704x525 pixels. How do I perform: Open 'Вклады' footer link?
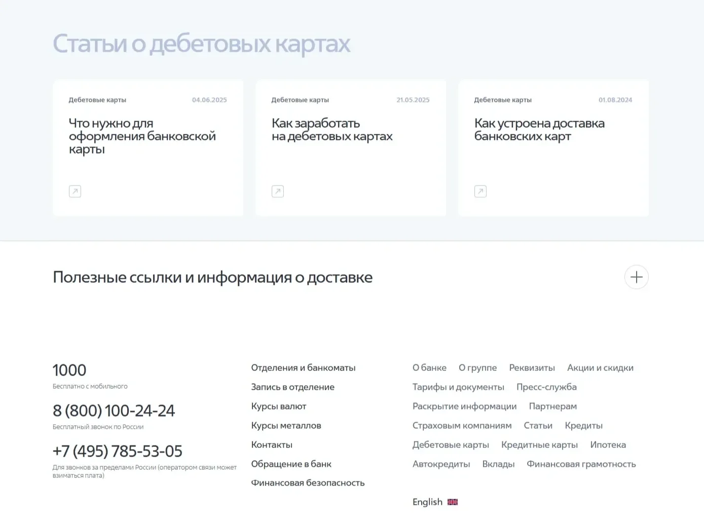click(498, 464)
